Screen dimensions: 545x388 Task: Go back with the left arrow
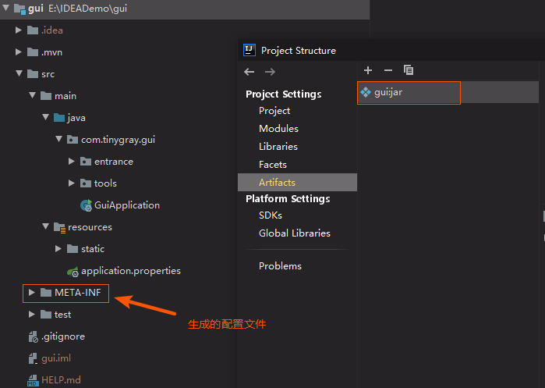[x=249, y=72]
